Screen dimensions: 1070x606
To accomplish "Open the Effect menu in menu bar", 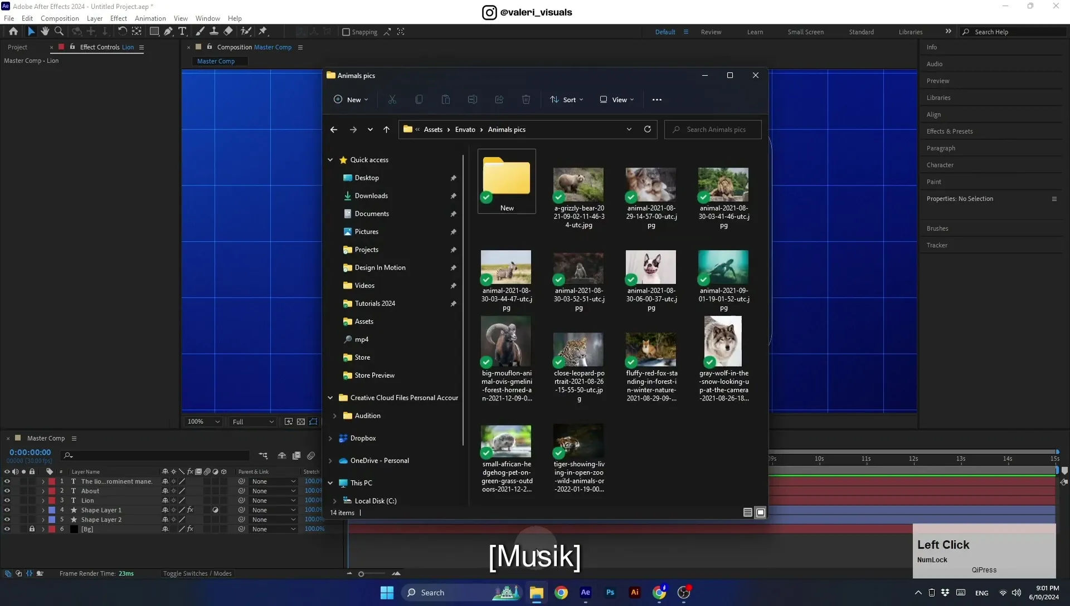I will coord(118,18).
